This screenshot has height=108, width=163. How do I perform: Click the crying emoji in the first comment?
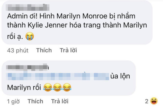pyautogui.click(x=30, y=36)
